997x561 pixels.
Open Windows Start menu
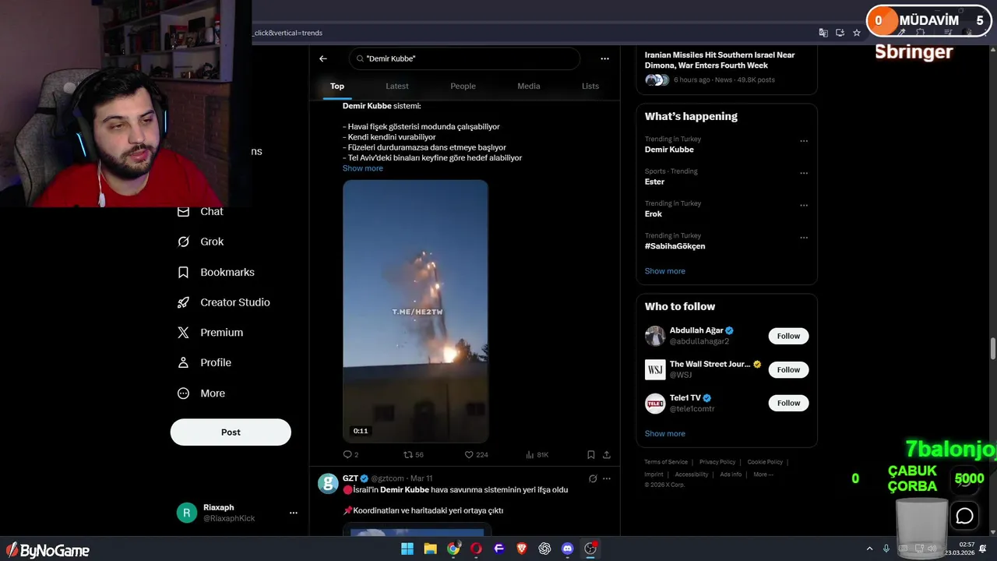[407, 549]
